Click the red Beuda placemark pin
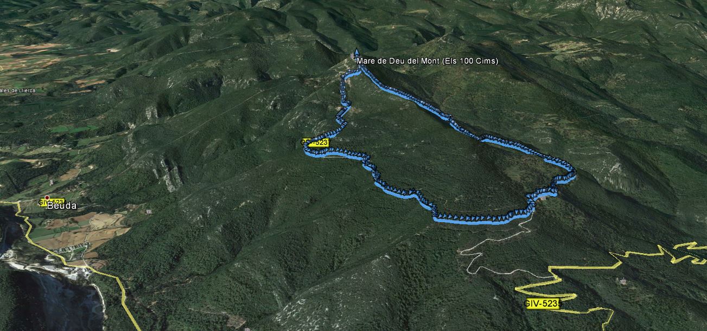Viewport: 707px width, 331px height. pos(47,198)
